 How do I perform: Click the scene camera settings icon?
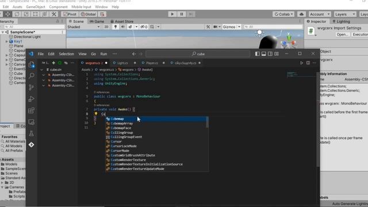[217, 27]
